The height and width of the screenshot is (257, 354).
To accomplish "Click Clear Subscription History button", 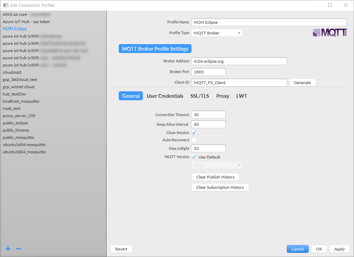I will pyautogui.click(x=220, y=187).
